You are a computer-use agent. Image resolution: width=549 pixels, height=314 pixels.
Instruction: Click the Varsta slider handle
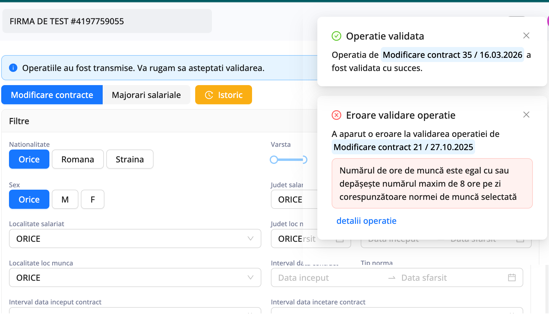[x=274, y=160]
